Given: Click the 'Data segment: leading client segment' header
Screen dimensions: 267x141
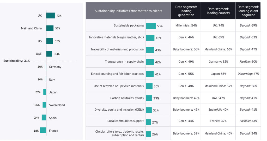Looking at the screenshot, I should (248, 11).
